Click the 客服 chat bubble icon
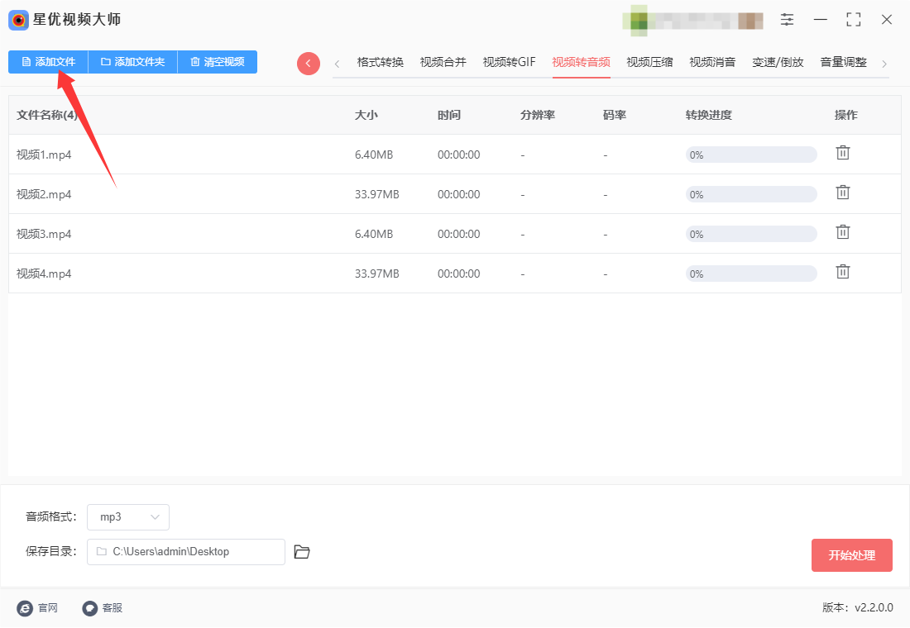Screen dimensions: 910x628 point(90,608)
